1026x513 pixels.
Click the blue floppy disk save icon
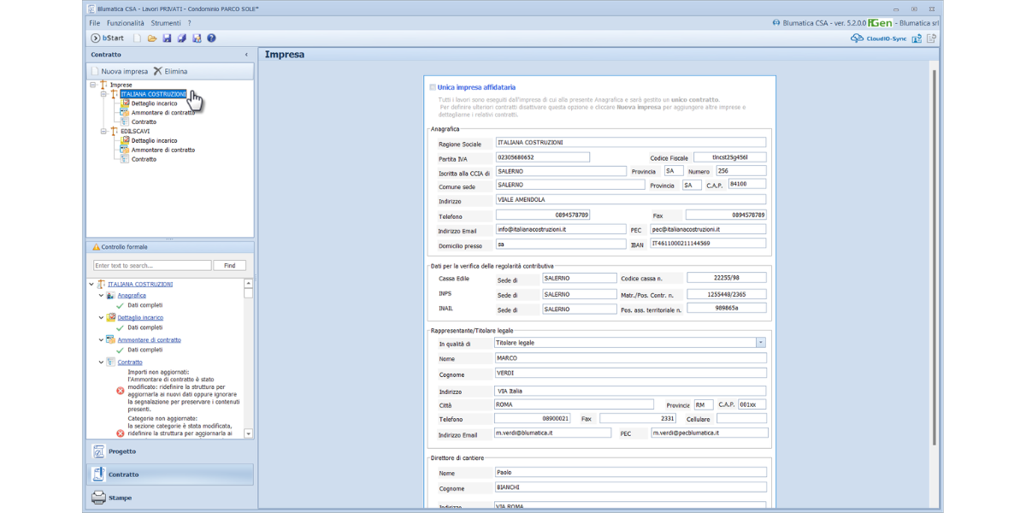(167, 38)
